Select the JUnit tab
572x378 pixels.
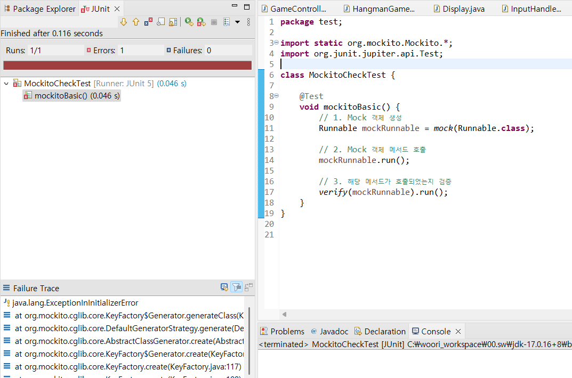pos(95,9)
